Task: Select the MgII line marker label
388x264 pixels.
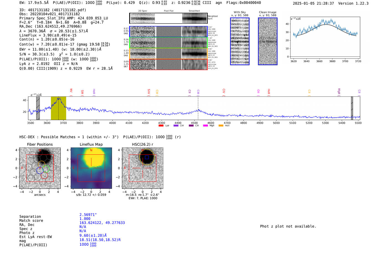Action: [x=339, y=92]
